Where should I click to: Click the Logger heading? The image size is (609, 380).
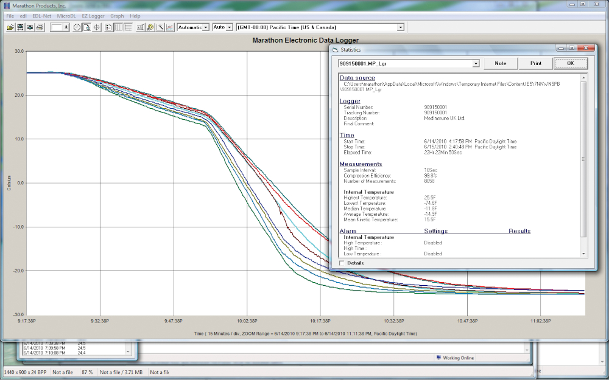pos(350,101)
